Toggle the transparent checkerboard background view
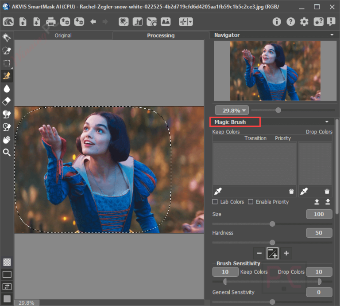 (7, 262)
